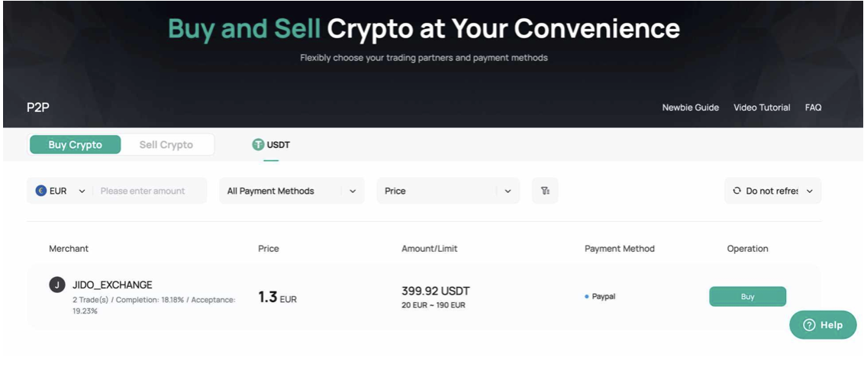Image resolution: width=864 pixels, height=383 pixels.
Task: Click the JIDO_EXCHANGE merchant avatar
Action: [x=56, y=285]
